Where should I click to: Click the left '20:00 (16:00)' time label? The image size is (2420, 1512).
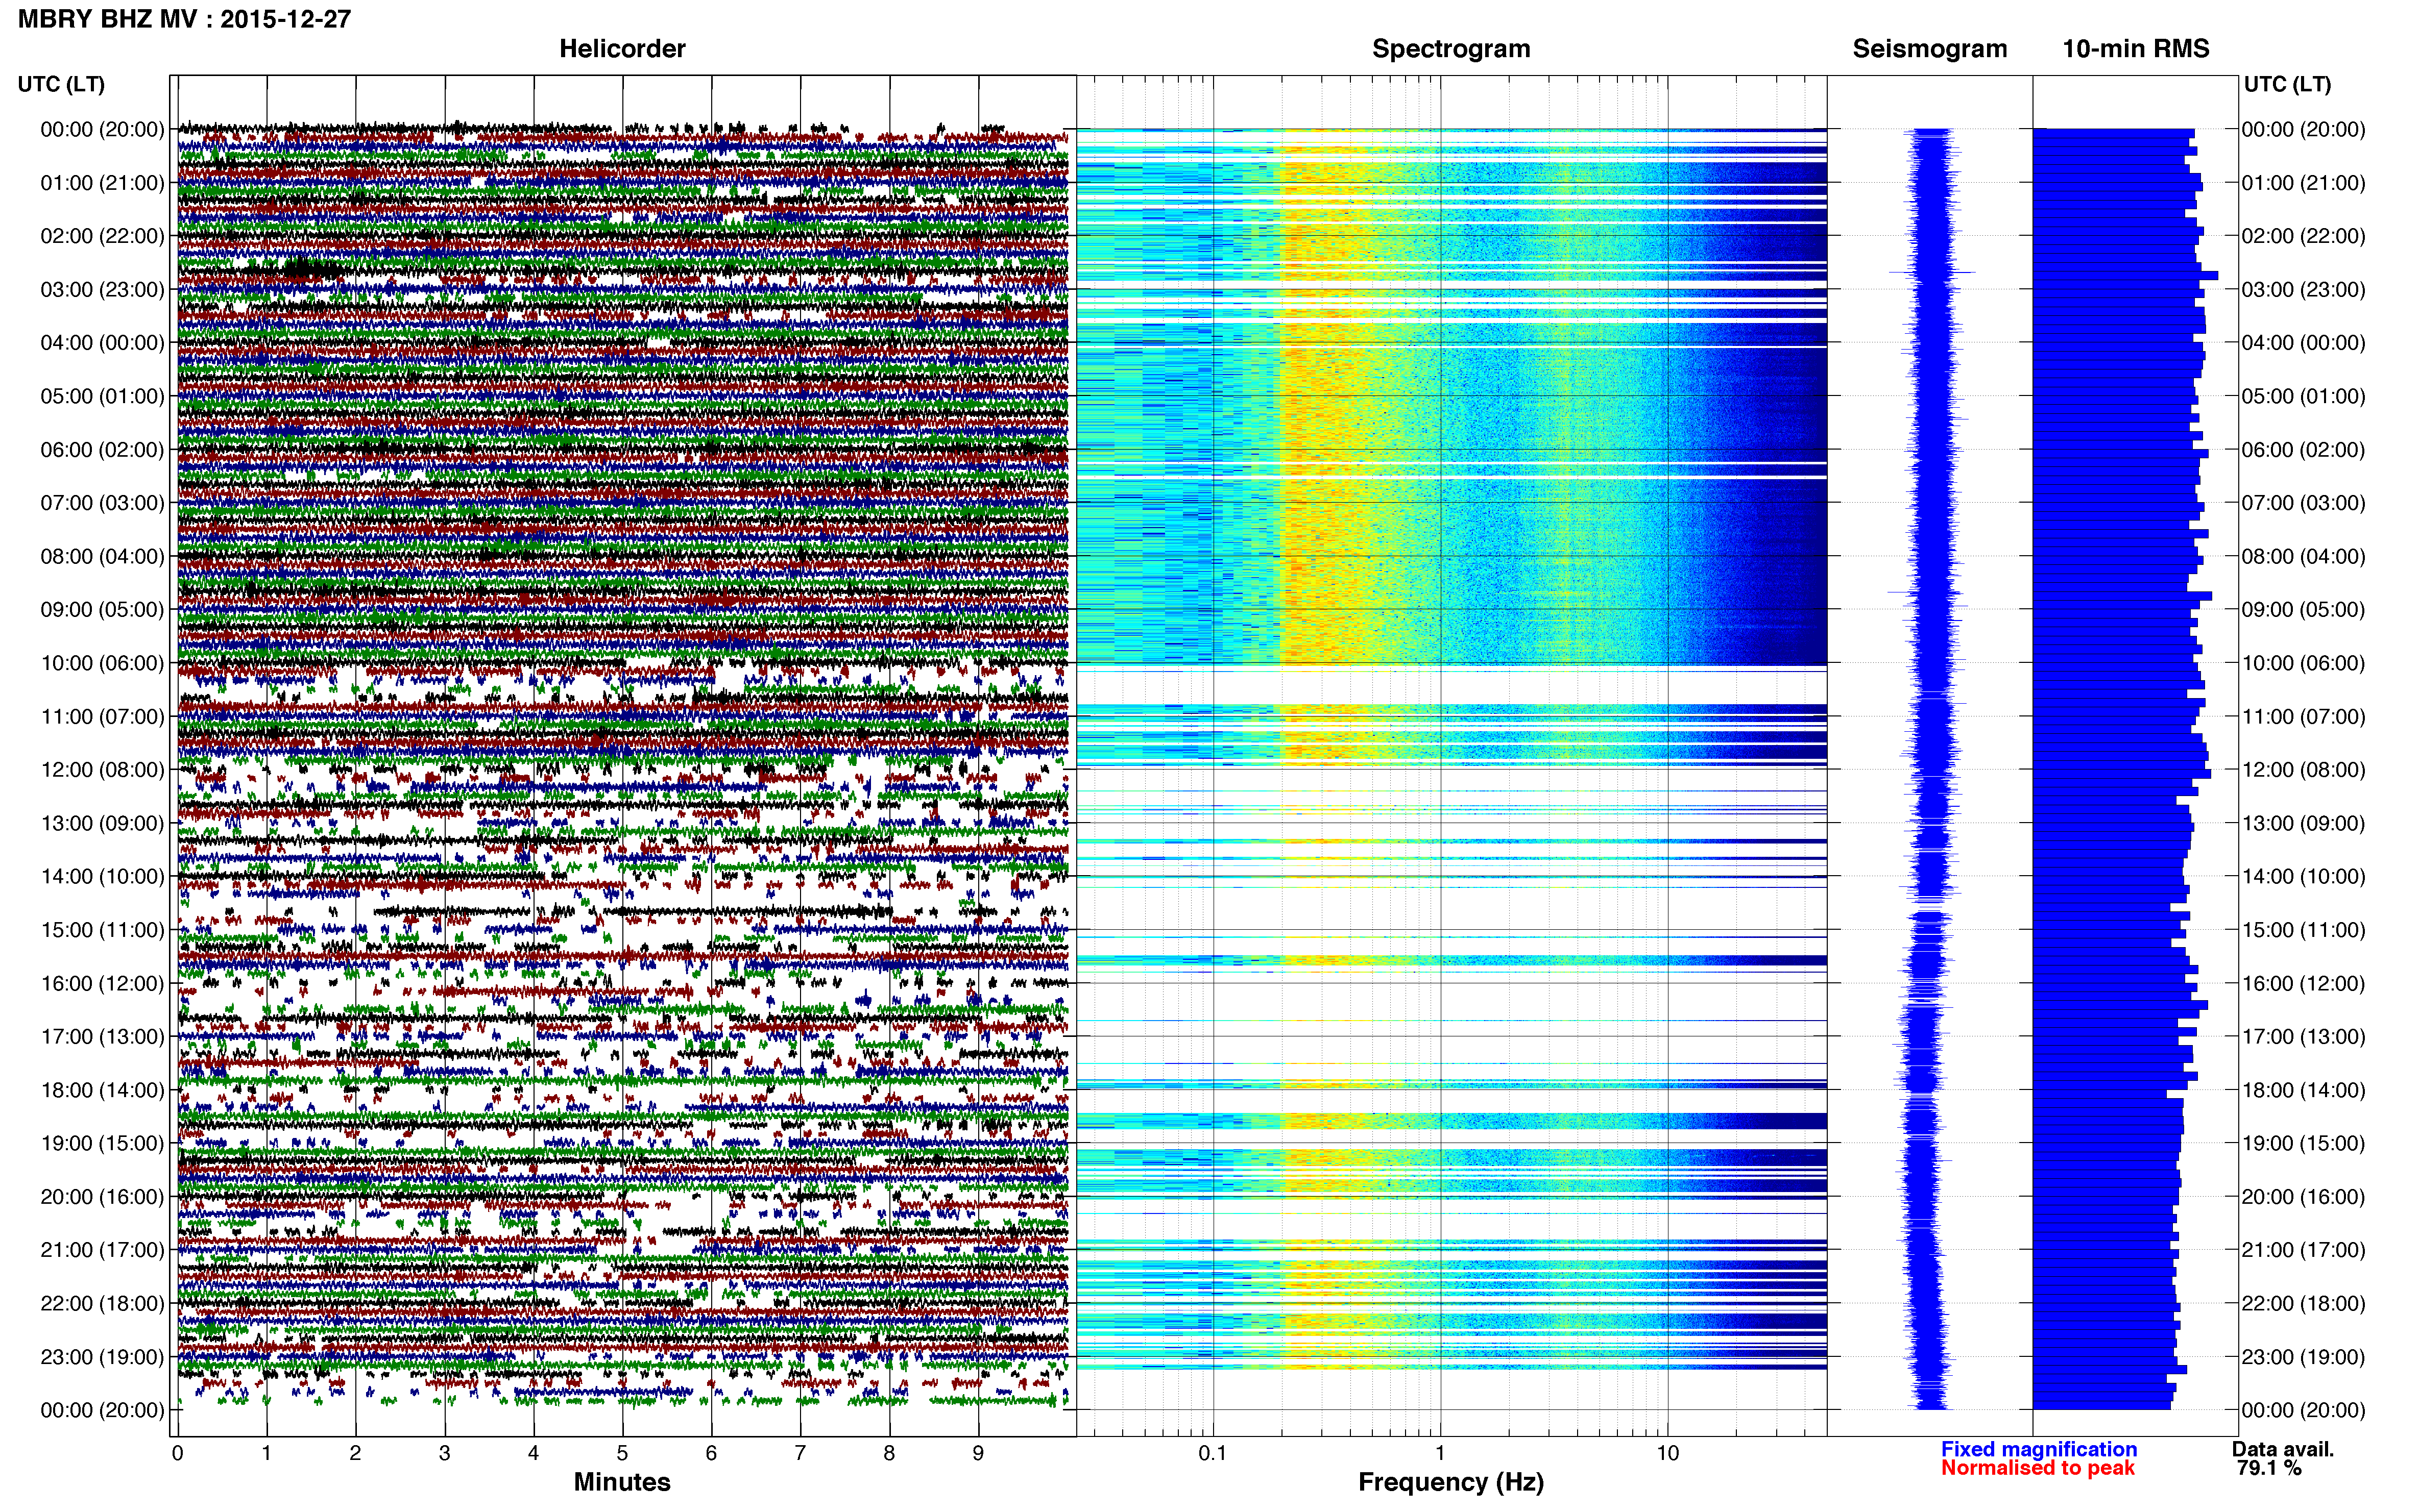[102, 1197]
